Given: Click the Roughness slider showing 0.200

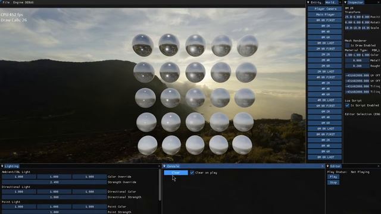Looking at the screenshot, I should [357, 66].
